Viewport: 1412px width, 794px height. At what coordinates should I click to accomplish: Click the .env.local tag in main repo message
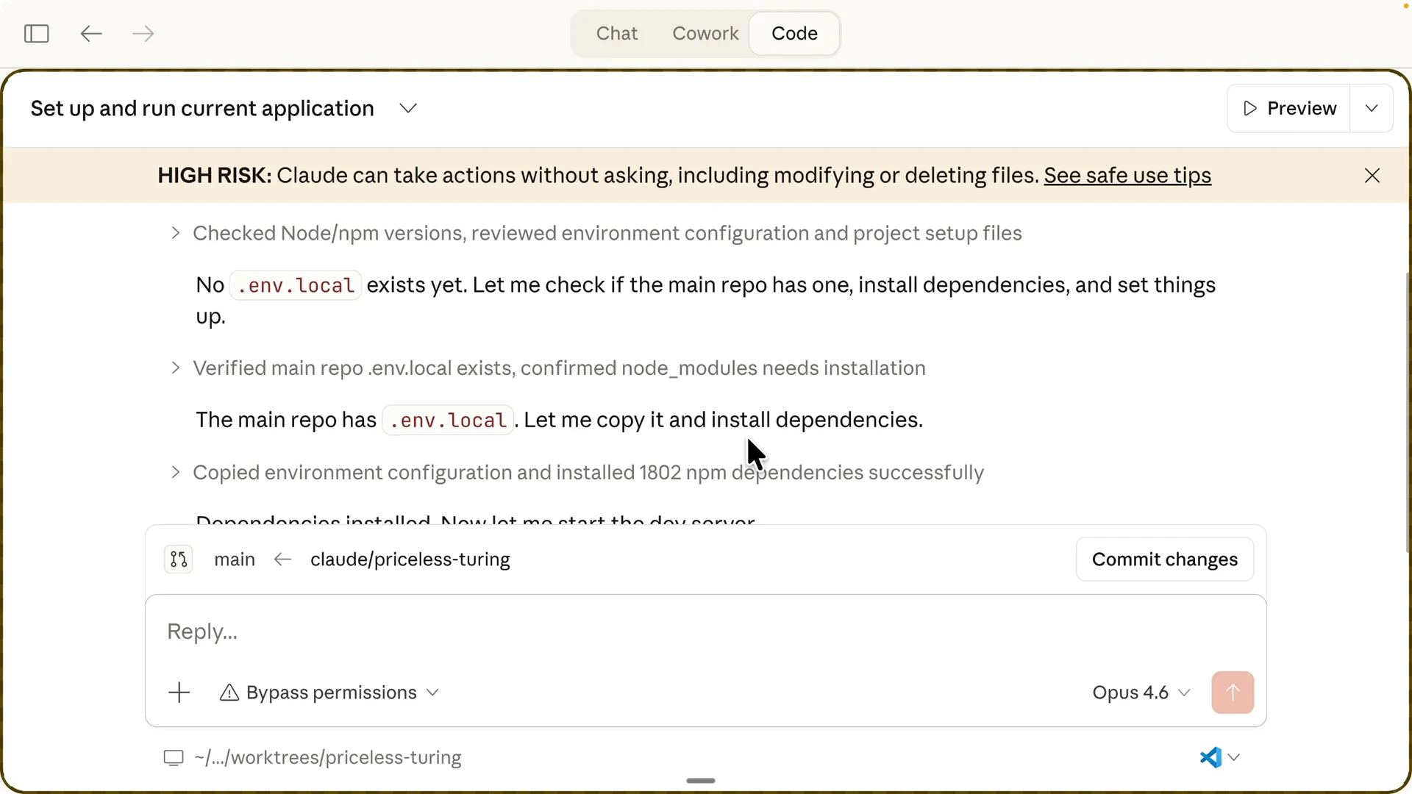coord(448,421)
